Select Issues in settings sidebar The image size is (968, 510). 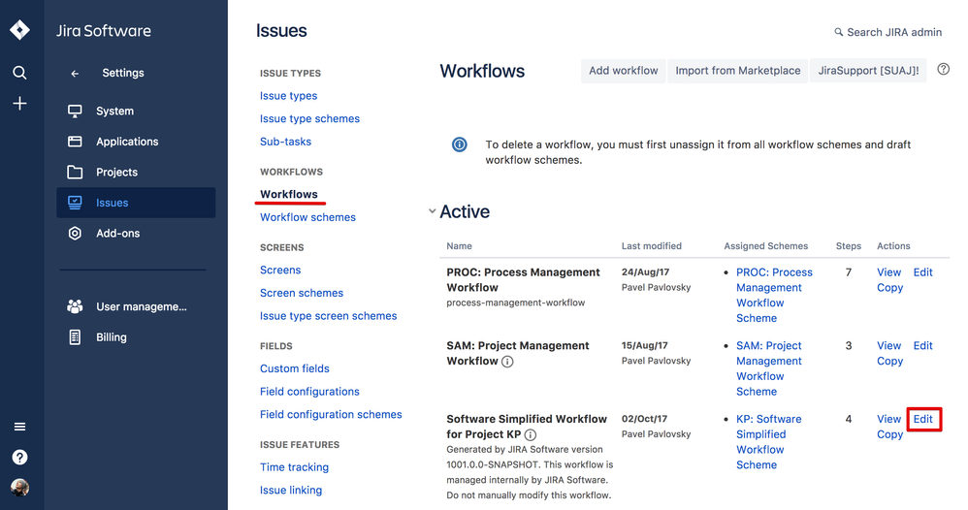(136, 203)
